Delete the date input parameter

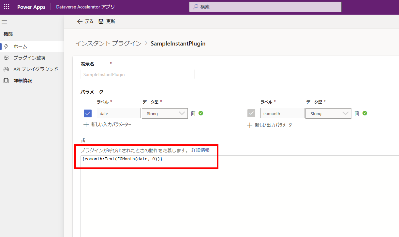(x=193, y=113)
